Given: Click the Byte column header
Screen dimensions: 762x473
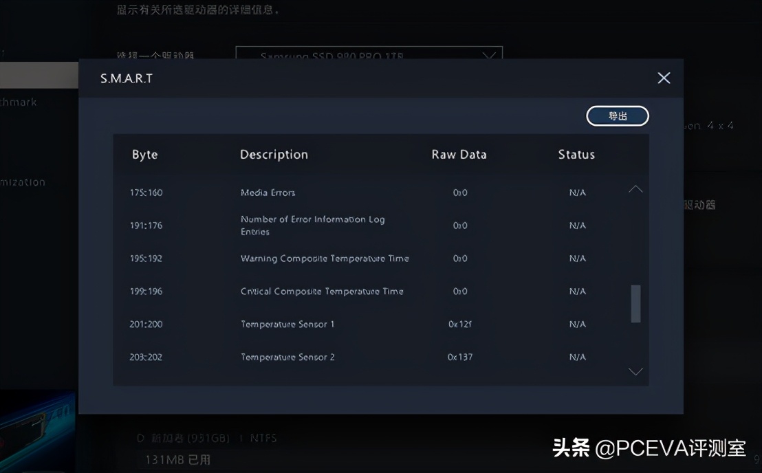Looking at the screenshot, I should click(144, 155).
